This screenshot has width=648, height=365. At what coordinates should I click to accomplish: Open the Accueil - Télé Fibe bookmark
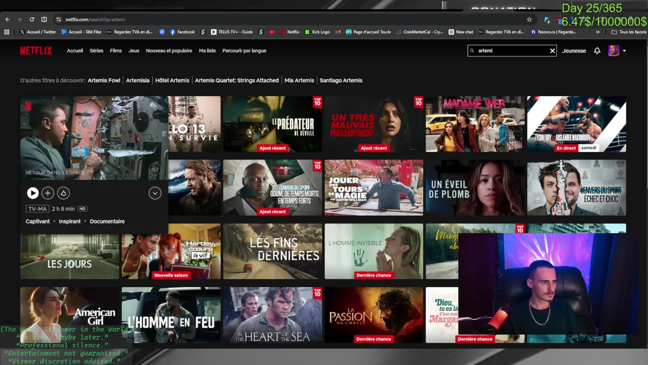coord(82,32)
